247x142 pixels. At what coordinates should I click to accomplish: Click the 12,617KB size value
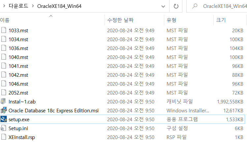pyautogui.click(x=233, y=110)
